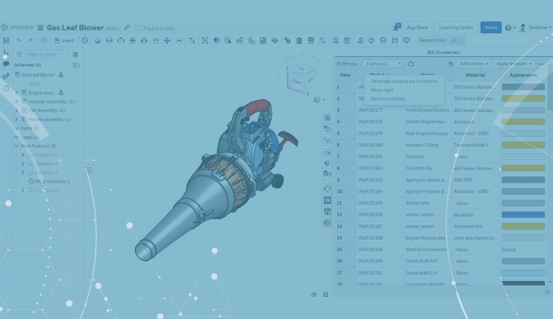
Task: Click the flattened view icon beside the BOM type selector
Action: 410,64
